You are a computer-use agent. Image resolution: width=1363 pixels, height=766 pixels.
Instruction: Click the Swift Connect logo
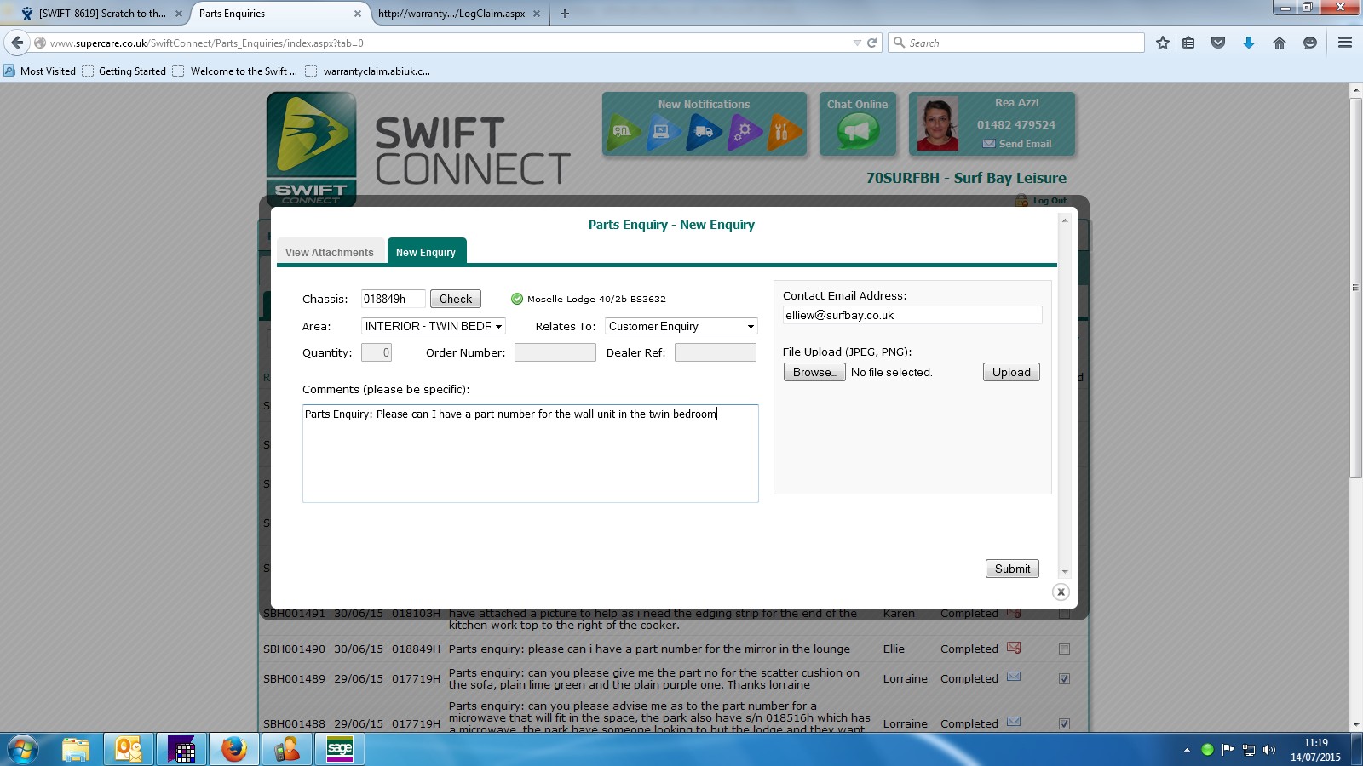click(311, 149)
